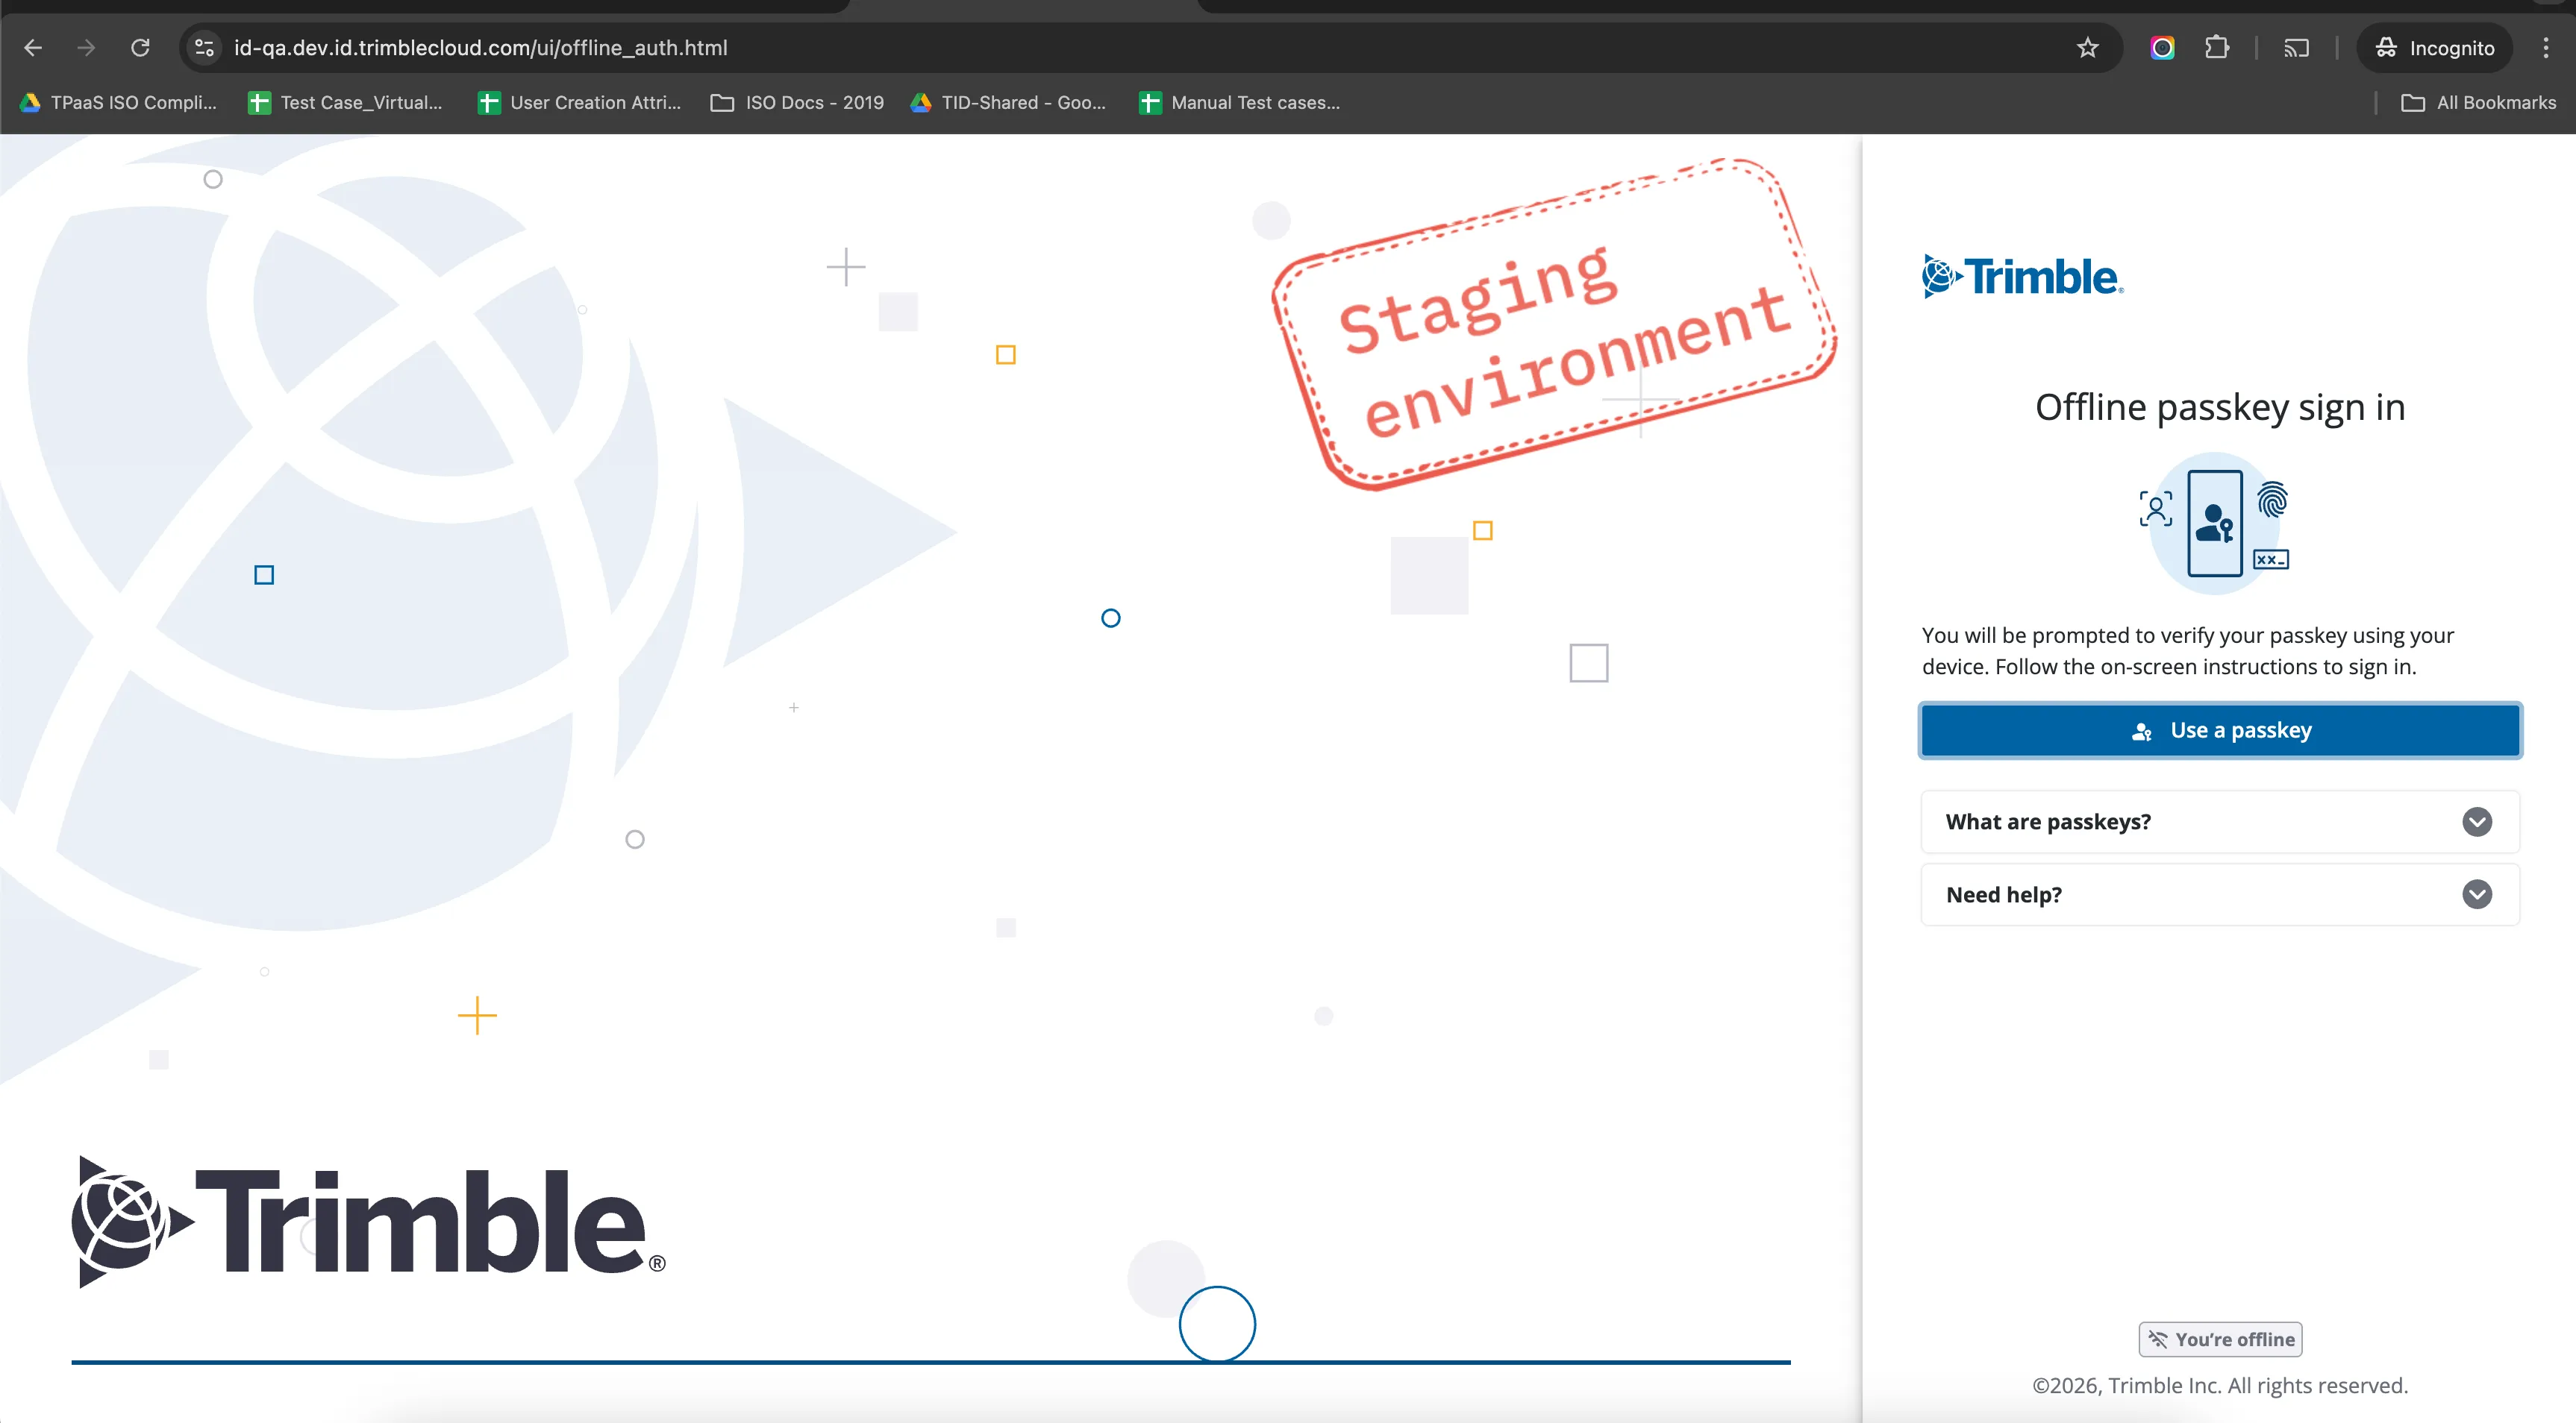The image size is (2576, 1423).
Task: Click the cast media icon
Action: (2296, 48)
